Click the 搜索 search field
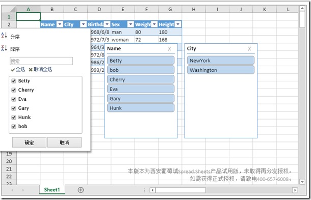Image resolution: width=311 pixels, height=200 pixels. point(41,61)
